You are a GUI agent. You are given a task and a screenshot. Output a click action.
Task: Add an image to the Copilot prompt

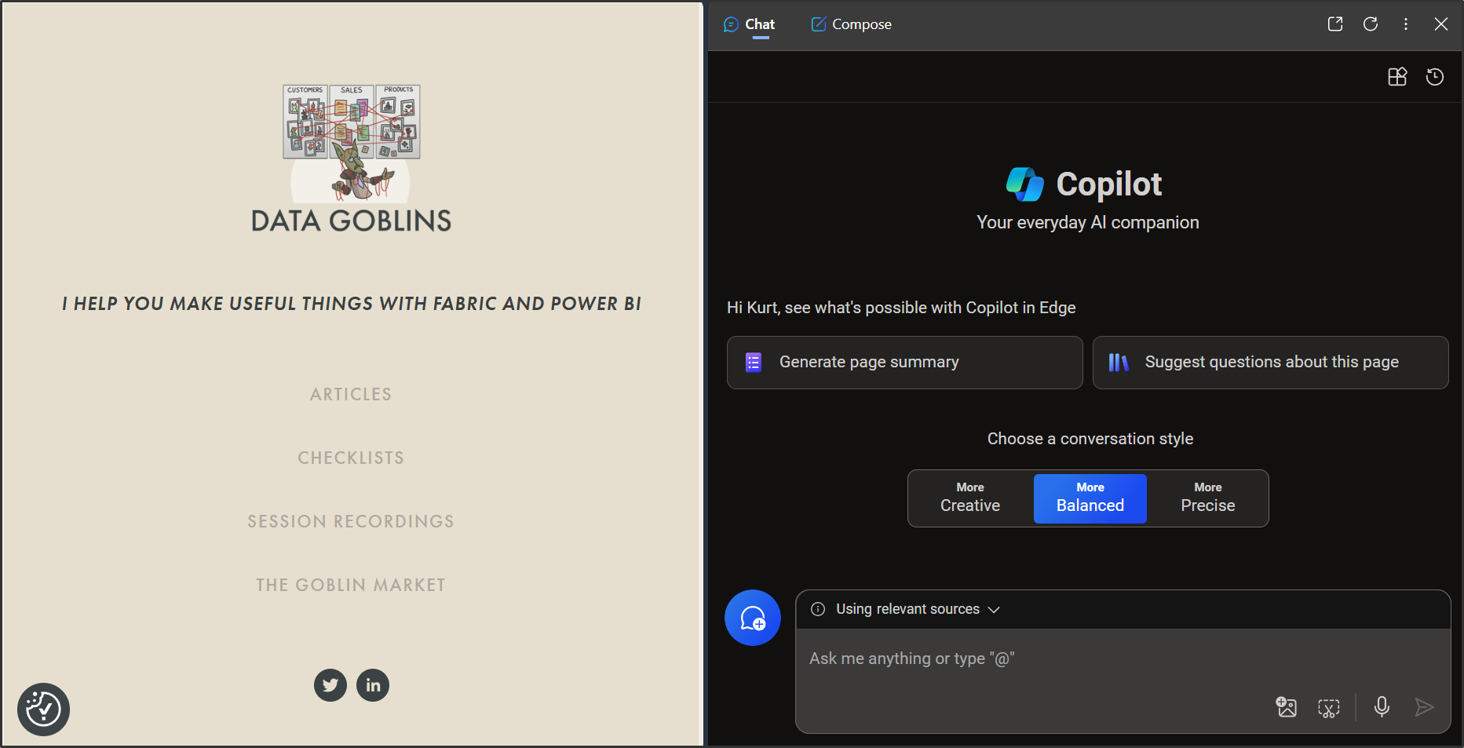(x=1287, y=707)
